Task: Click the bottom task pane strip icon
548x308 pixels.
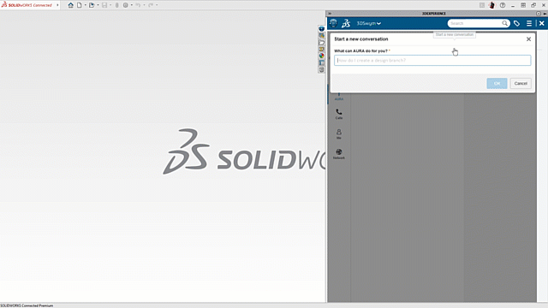Action: (322, 69)
